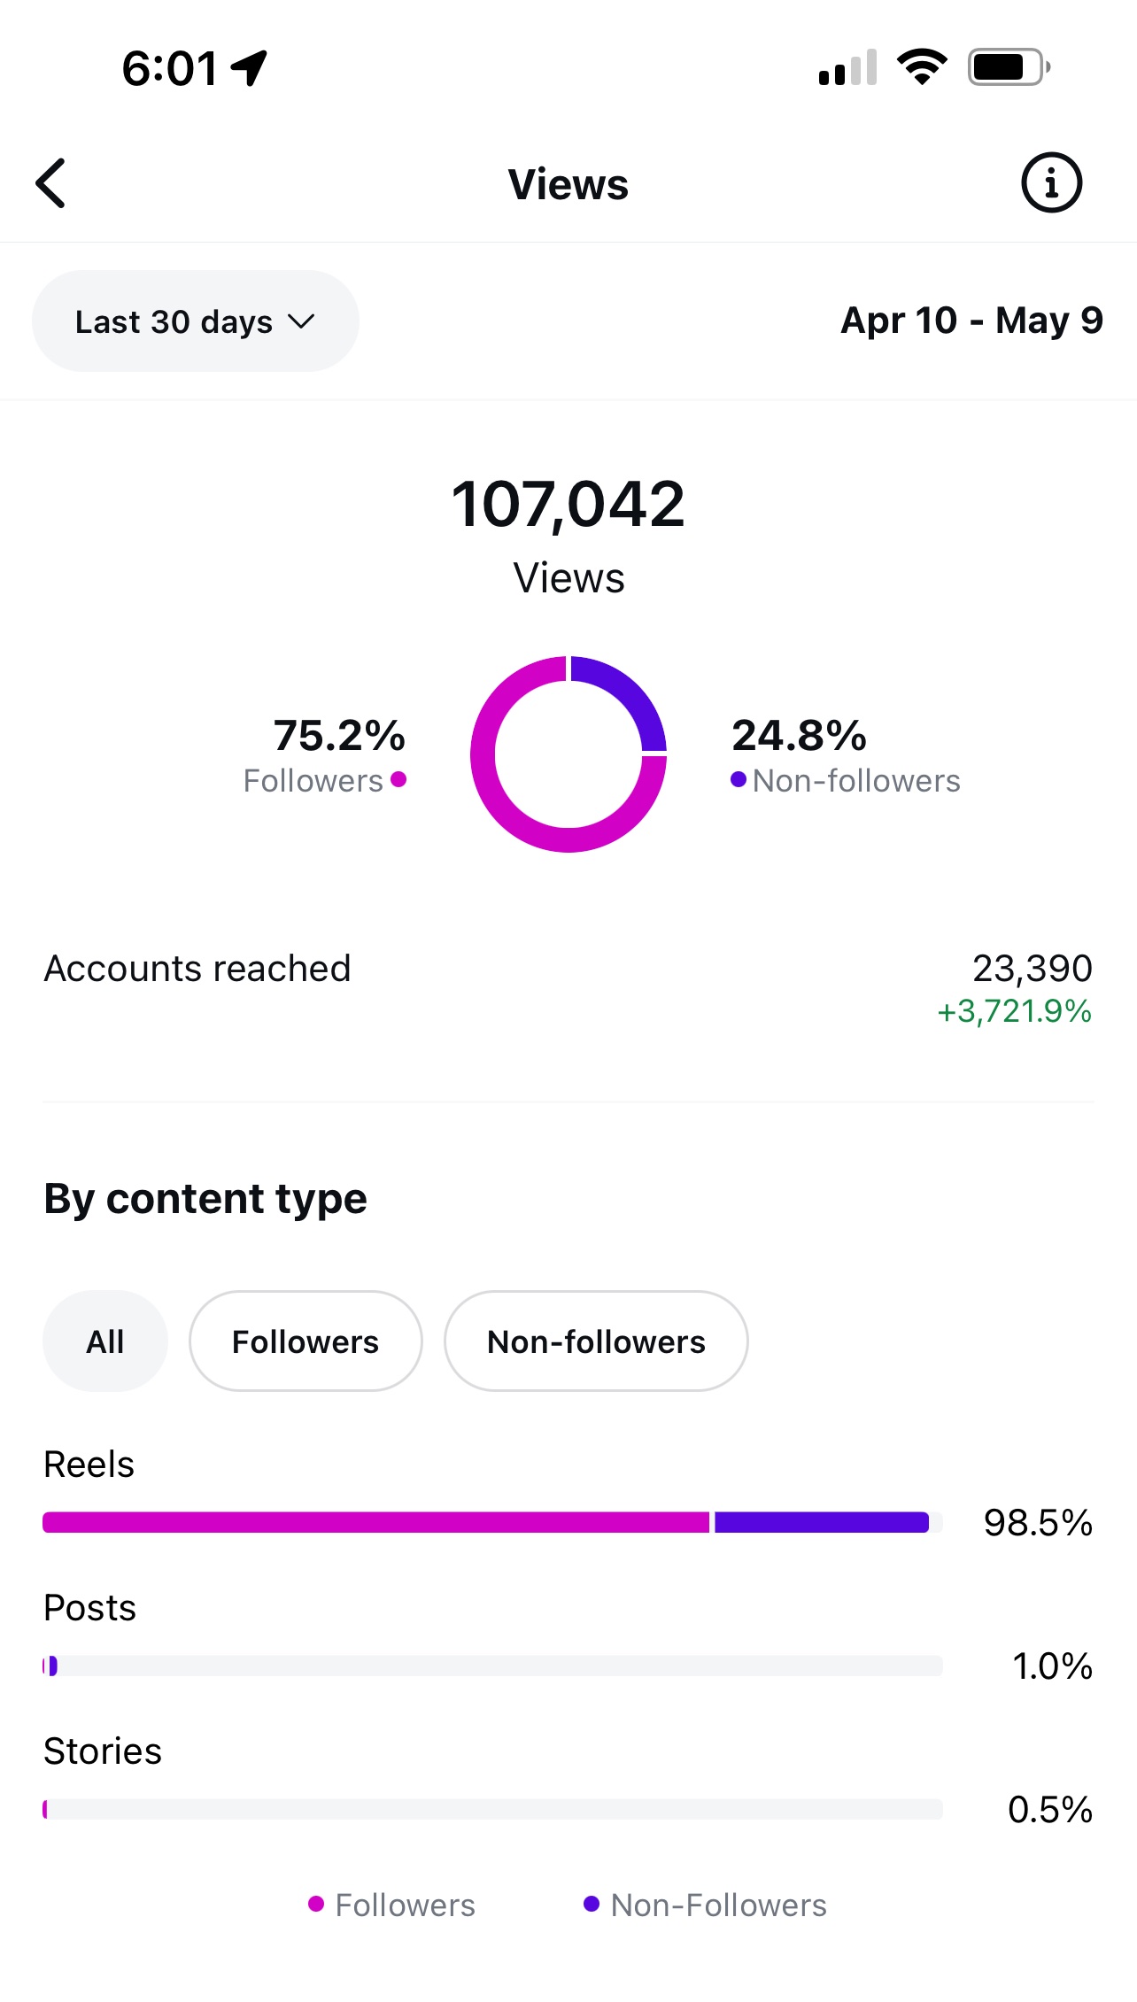Tap the location arrow beside the time
Image resolution: width=1137 pixels, height=2002 pixels.
pyautogui.click(x=250, y=67)
